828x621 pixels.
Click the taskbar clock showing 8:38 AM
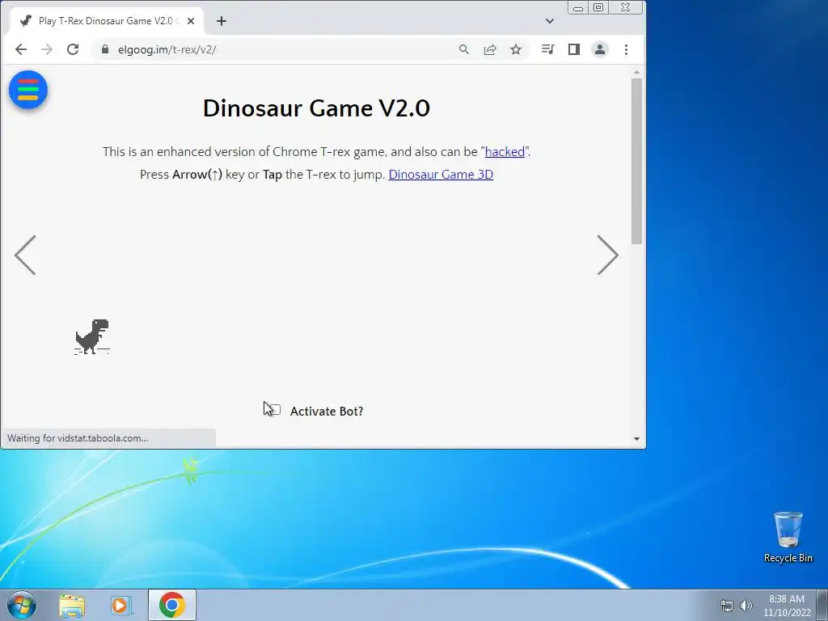pyautogui.click(x=787, y=606)
